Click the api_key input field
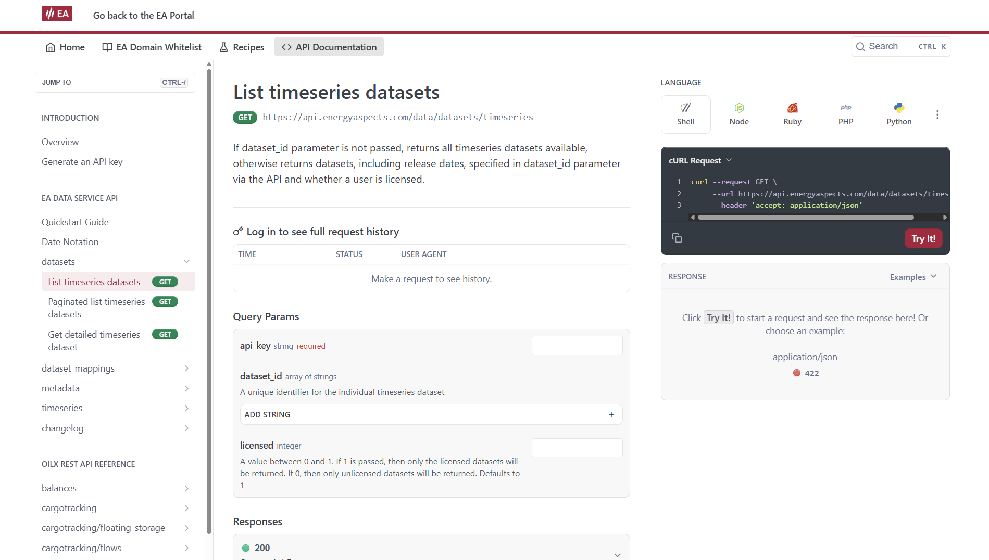This screenshot has width=989, height=560. (577, 346)
